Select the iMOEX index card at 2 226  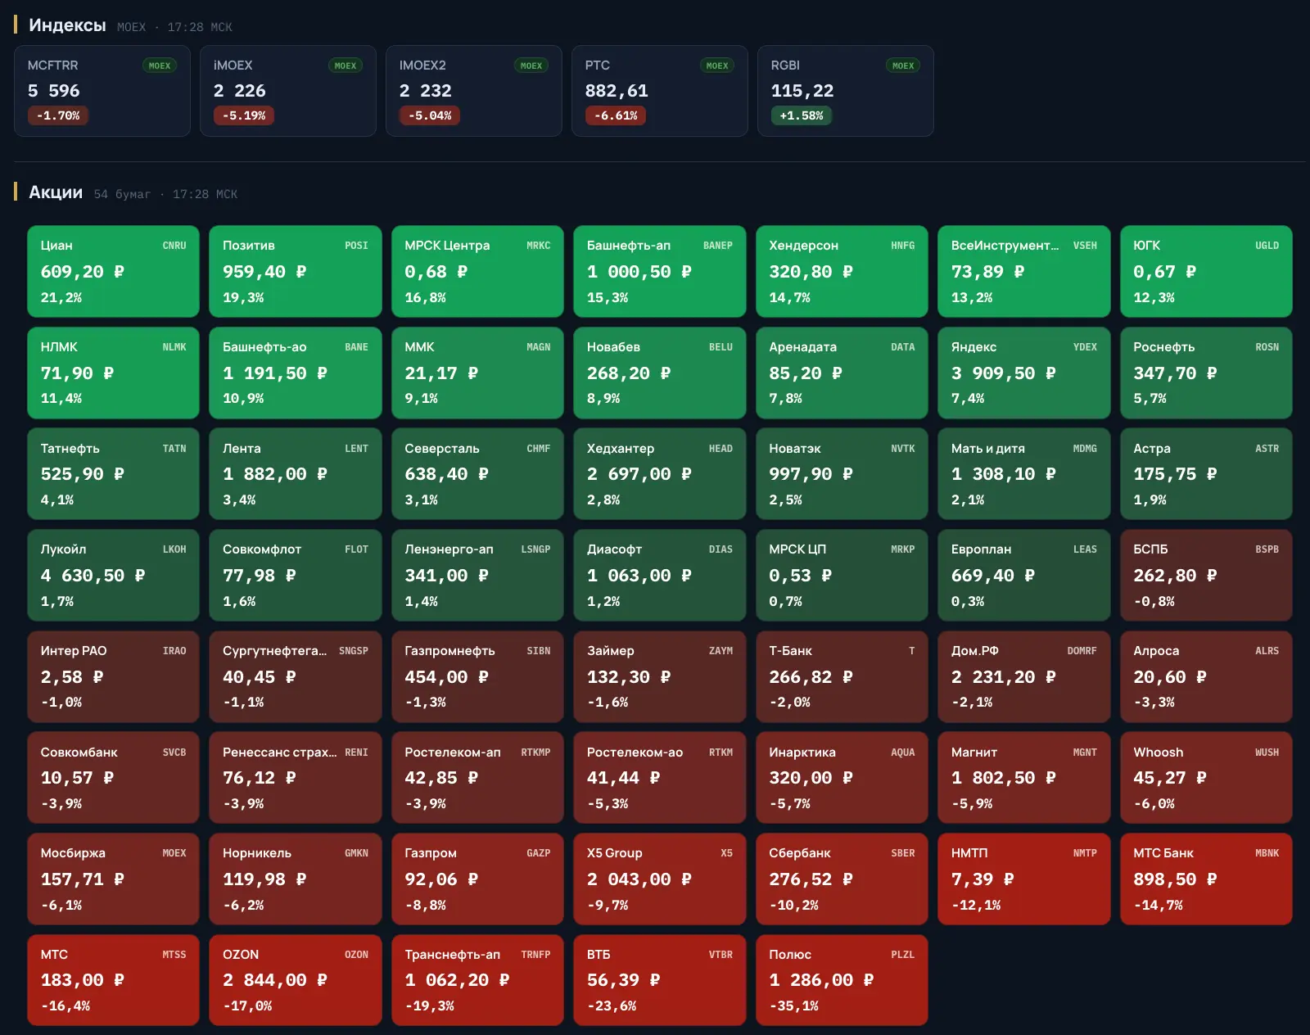[x=288, y=91]
